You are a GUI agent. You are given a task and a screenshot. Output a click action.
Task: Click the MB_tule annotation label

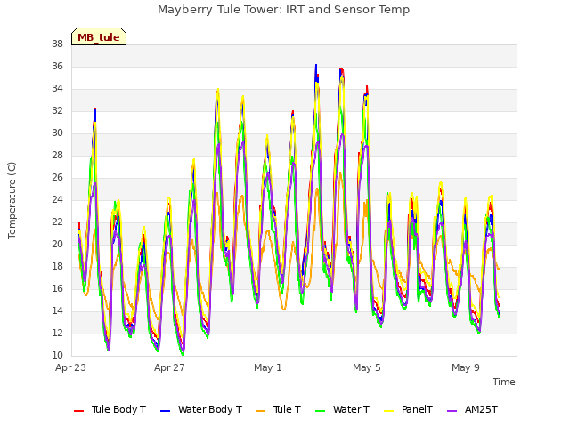click(x=99, y=36)
